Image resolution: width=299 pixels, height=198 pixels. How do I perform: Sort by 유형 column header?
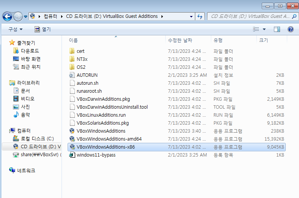tap(218, 40)
